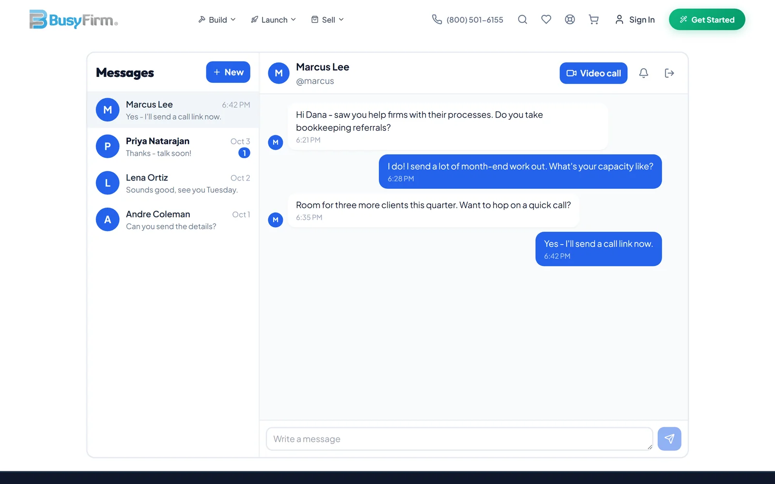The image size is (775, 484).
Task: Send the message with the paper plane button
Action: [x=669, y=439]
